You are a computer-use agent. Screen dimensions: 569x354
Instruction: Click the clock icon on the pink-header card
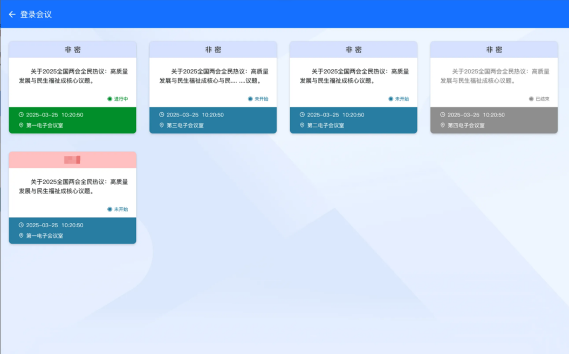pos(21,224)
